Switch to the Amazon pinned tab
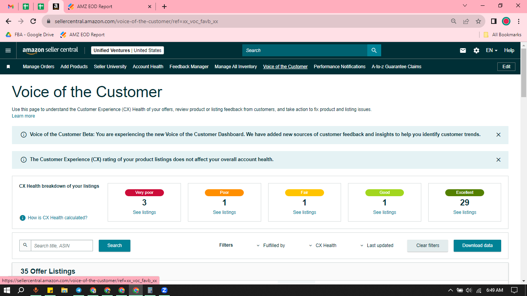 pyautogui.click(x=56, y=7)
